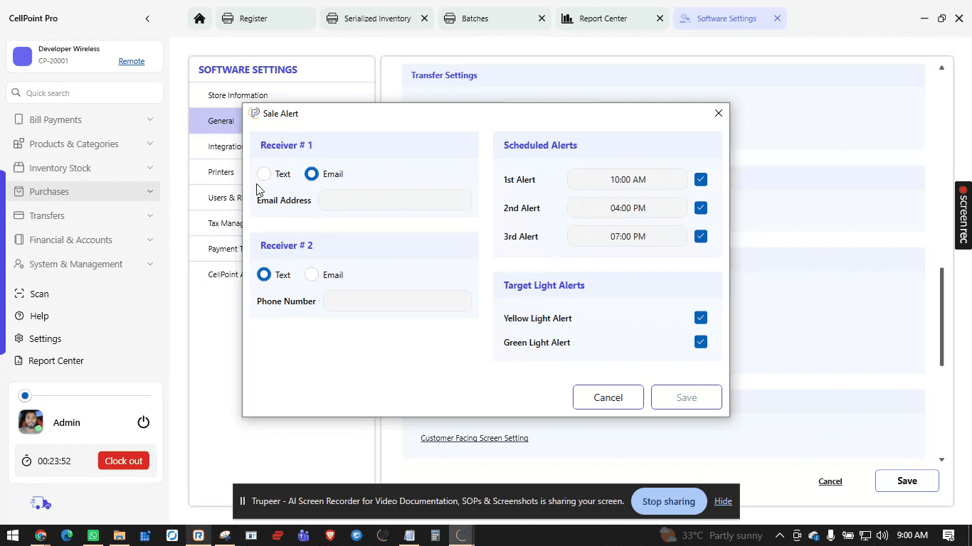This screenshot has height=546, width=972.
Task: Uncheck the 1st Alert checkbox
Action: (701, 179)
